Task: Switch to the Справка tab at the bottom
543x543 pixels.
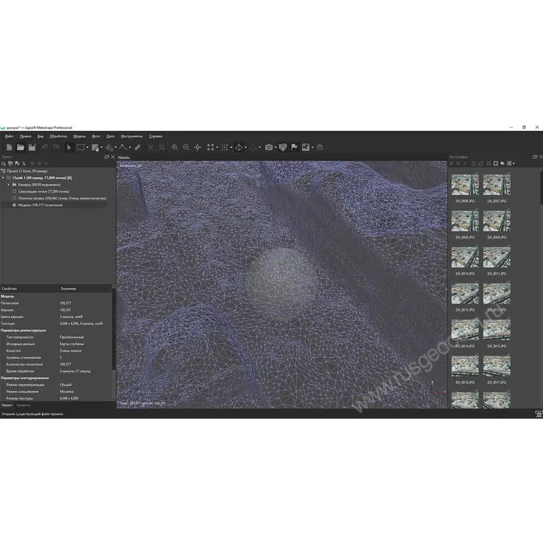Action: click(x=23, y=405)
